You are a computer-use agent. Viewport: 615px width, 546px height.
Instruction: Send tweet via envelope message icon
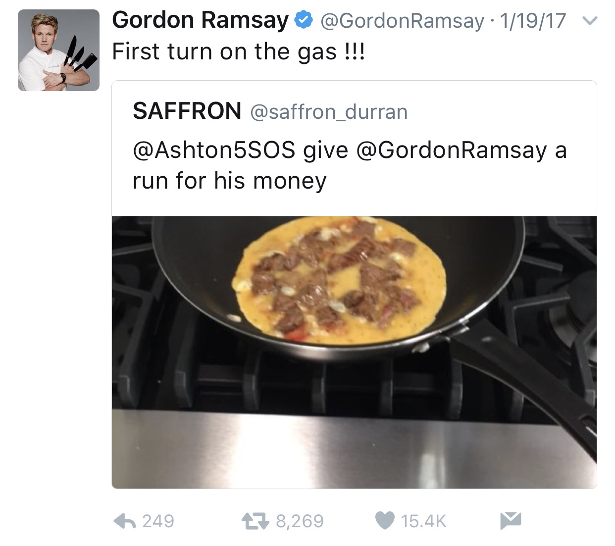click(x=511, y=520)
